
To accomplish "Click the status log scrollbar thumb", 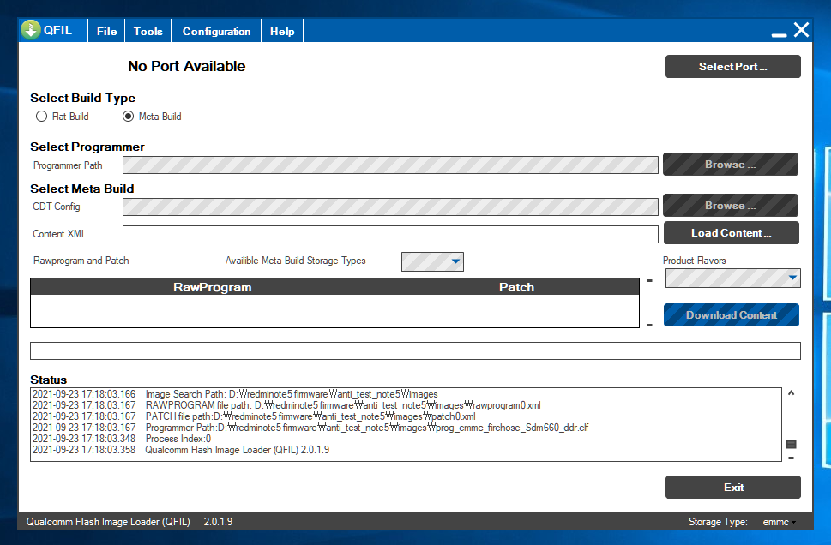I will 791,444.
